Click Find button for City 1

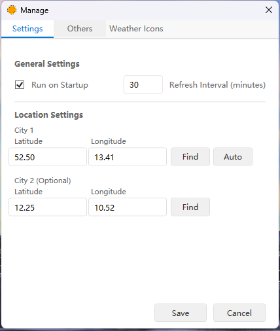(190, 157)
